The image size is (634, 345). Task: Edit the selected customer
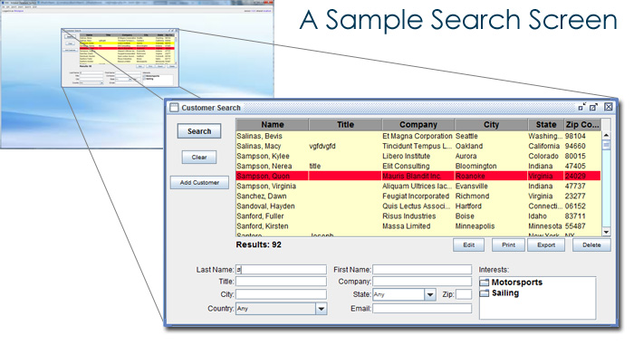click(468, 244)
